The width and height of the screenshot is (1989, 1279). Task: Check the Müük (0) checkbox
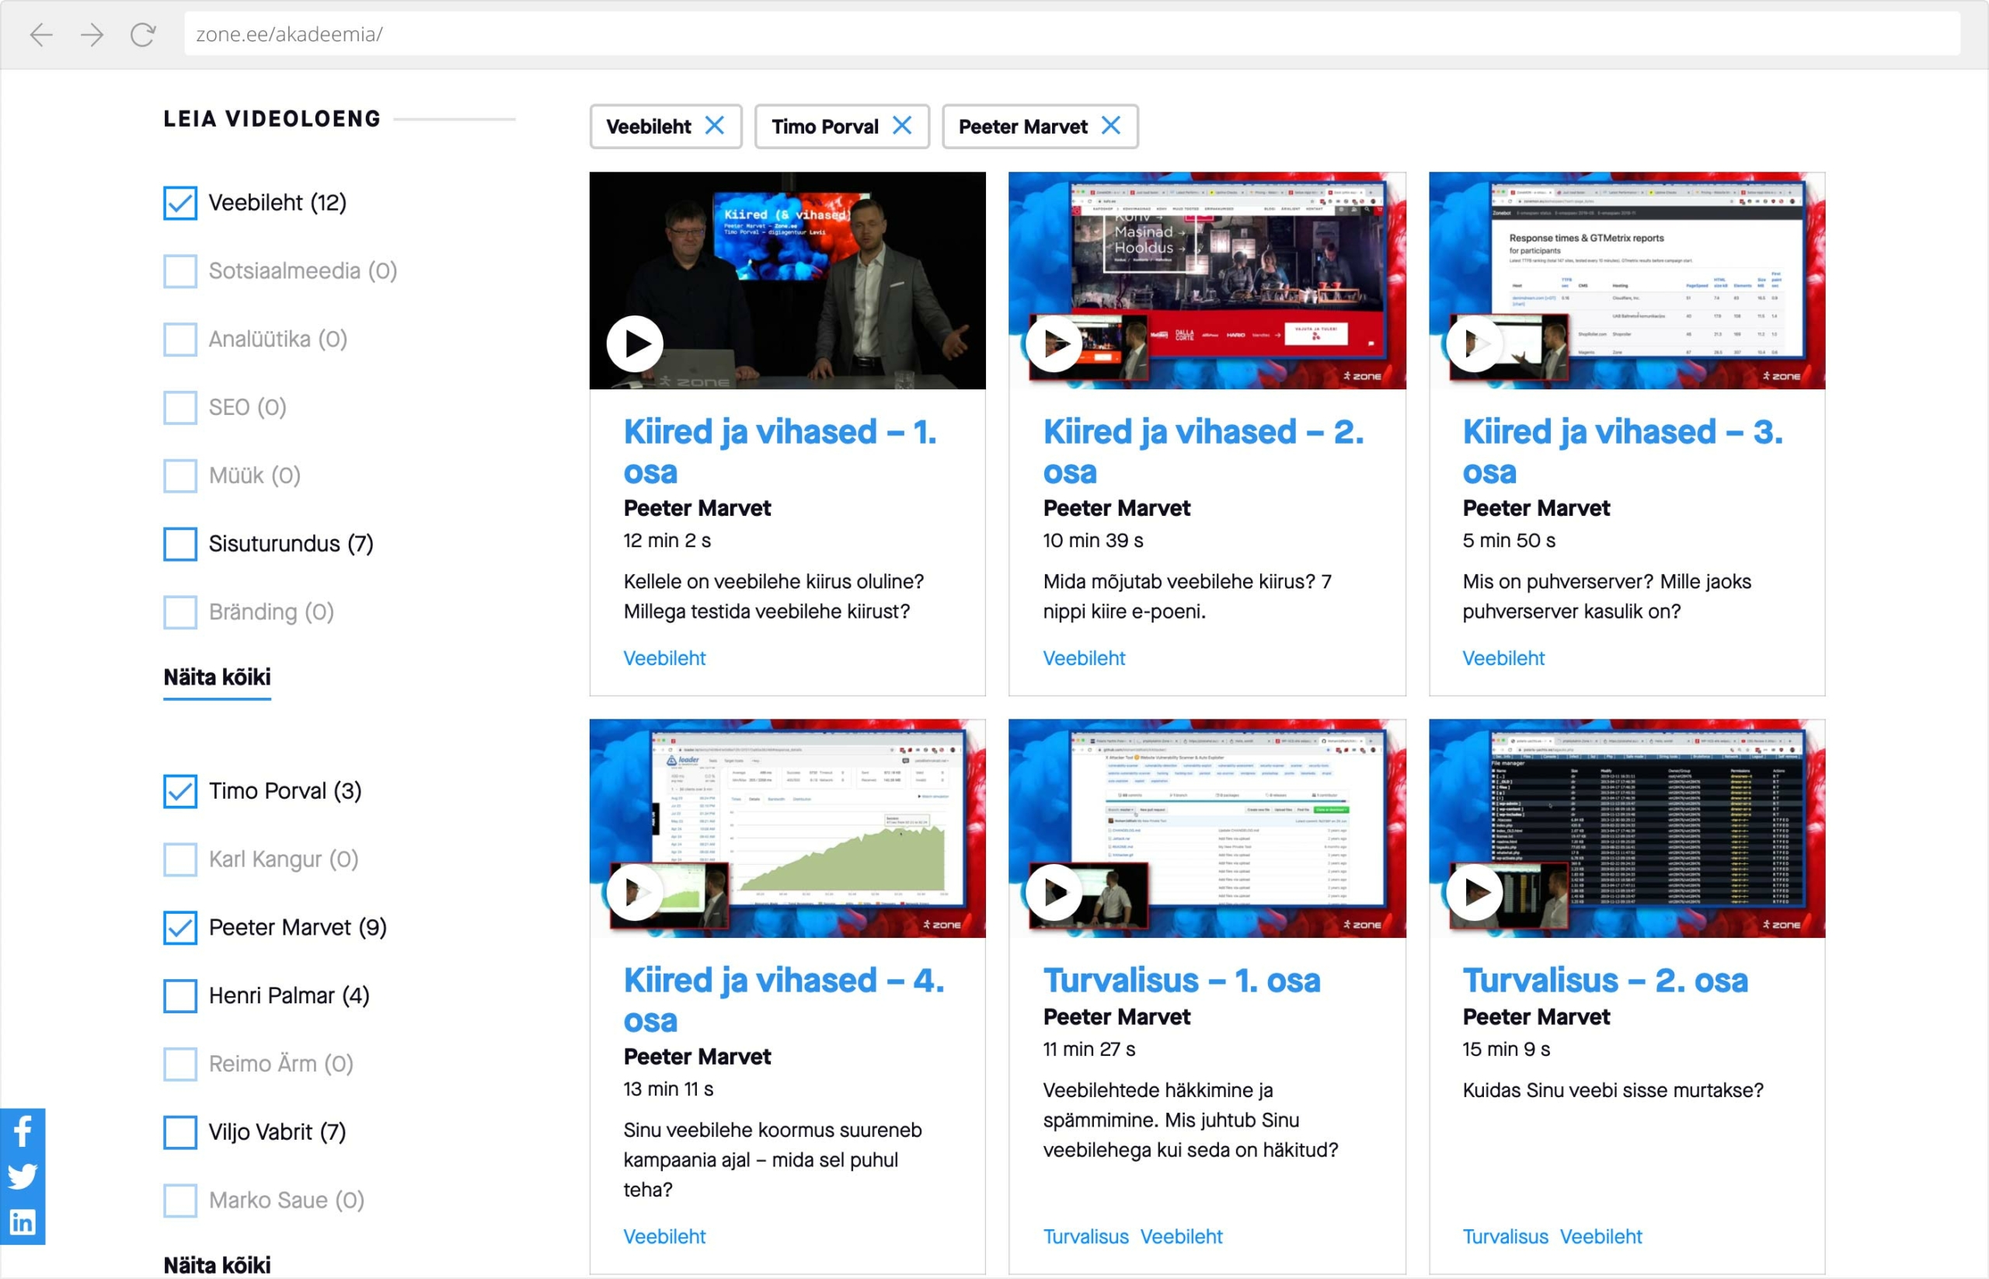point(180,476)
